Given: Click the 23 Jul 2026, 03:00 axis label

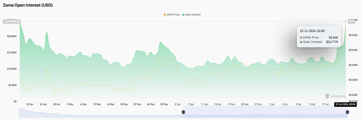Looking at the screenshot, I should 345,104.
